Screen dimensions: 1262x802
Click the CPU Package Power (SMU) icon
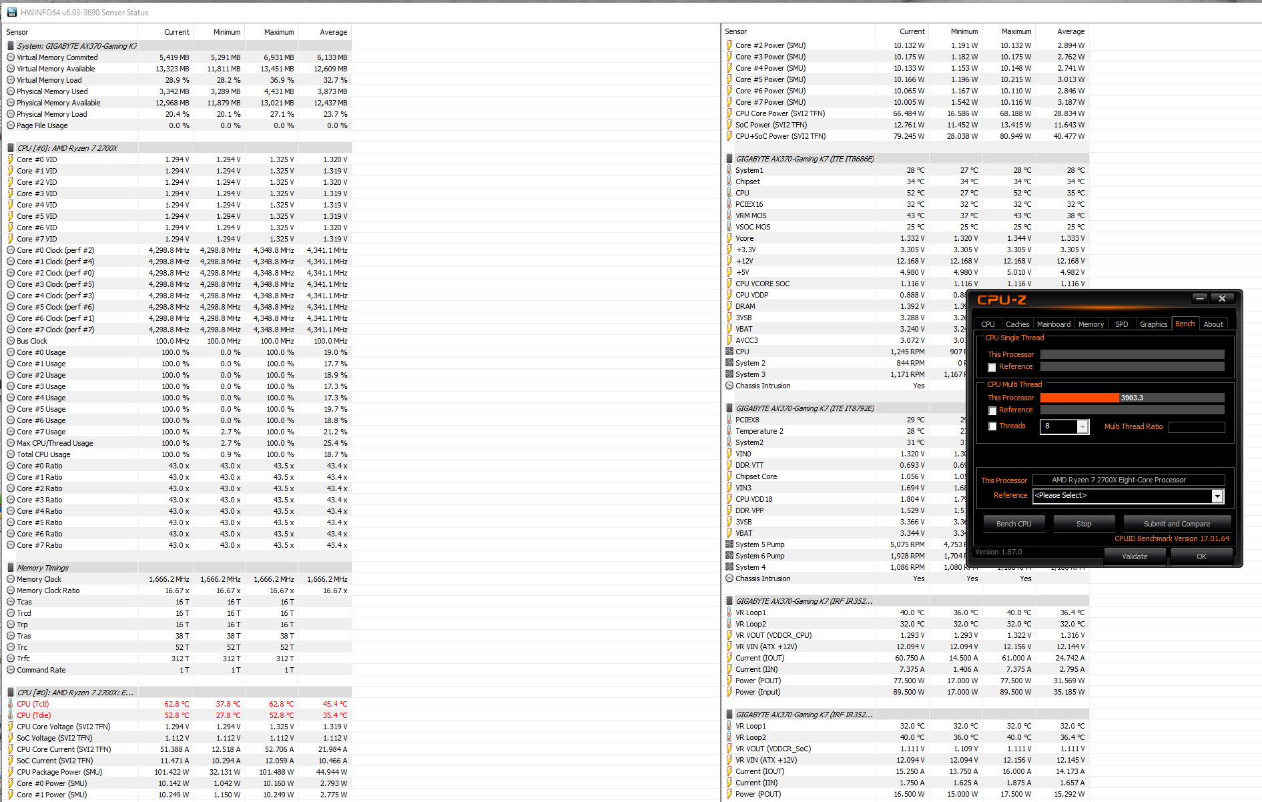(11, 772)
